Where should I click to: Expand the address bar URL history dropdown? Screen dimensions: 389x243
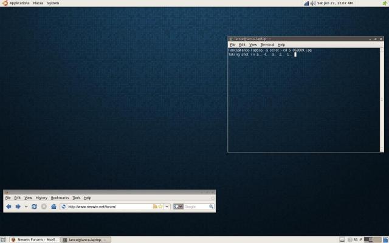(x=167, y=207)
